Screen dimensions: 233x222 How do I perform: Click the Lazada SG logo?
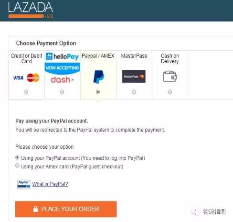coord(31,10)
